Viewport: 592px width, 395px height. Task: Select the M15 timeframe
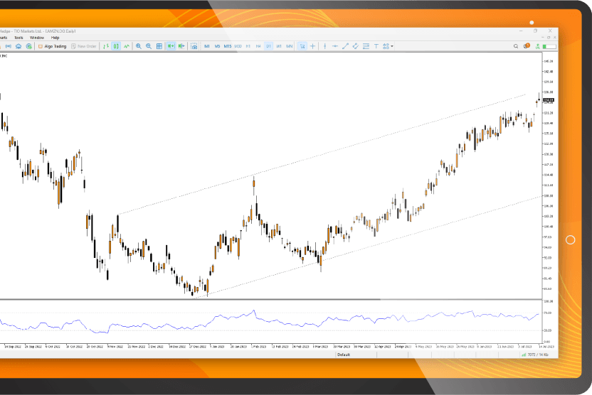[228, 46]
